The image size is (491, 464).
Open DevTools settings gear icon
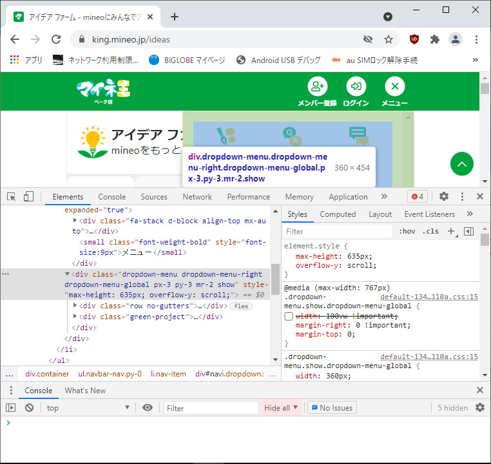(444, 197)
